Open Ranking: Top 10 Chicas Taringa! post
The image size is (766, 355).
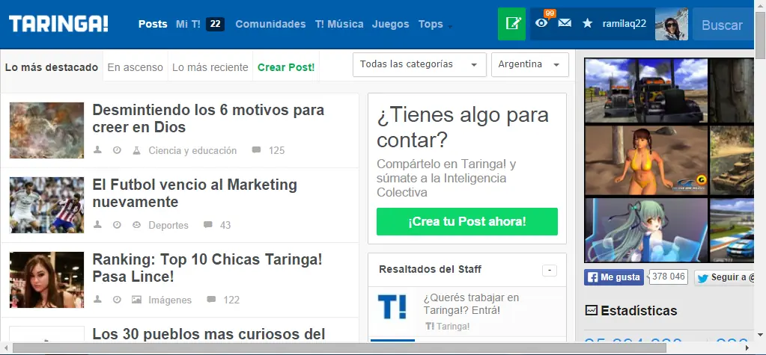(x=207, y=268)
